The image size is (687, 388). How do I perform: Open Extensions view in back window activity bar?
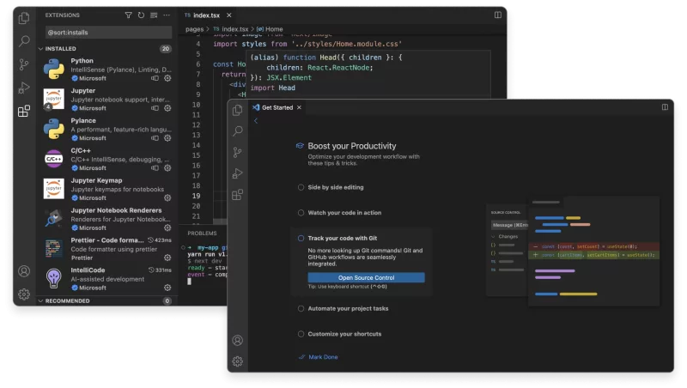pos(24,111)
